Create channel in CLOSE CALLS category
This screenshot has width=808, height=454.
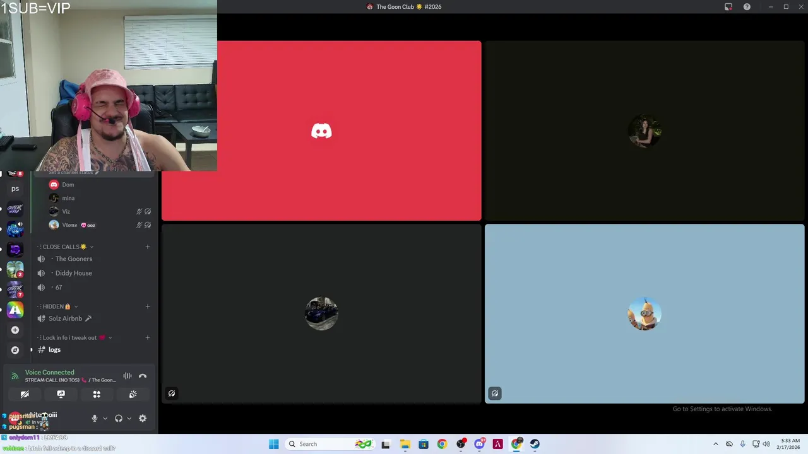coord(148,247)
